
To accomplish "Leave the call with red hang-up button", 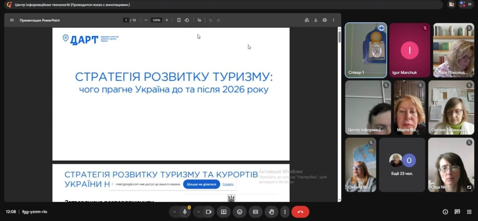I will [x=300, y=212].
